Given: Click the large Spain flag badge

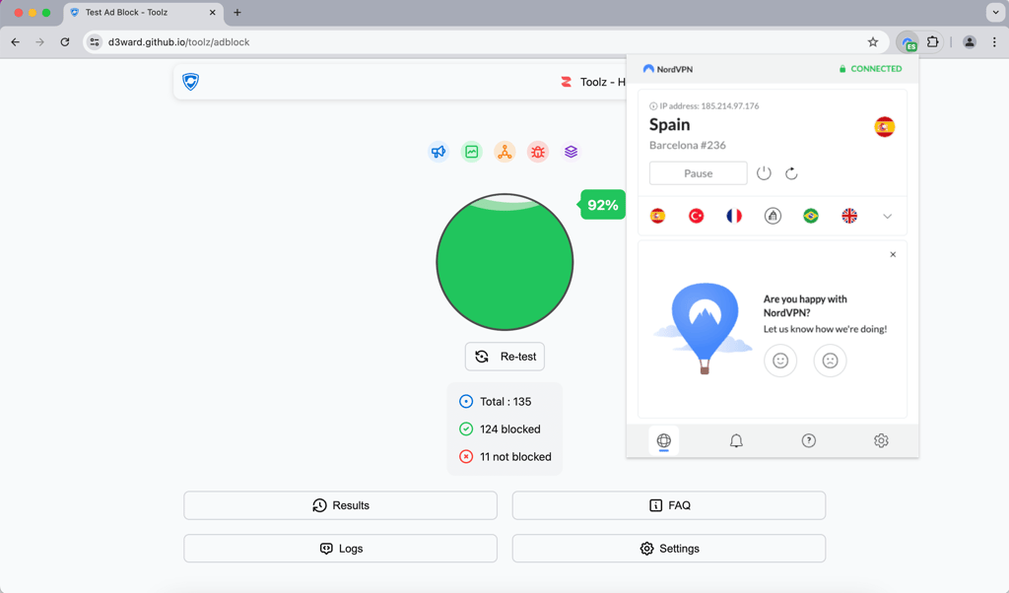Looking at the screenshot, I should click(x=884, y=127).
